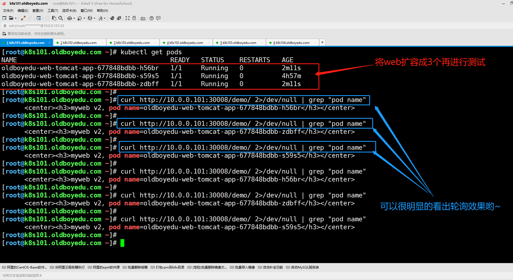Screen dimensions: 513x280
Task: Expand the Open folder dropdown arrow
Action: [x=16, y=18]
